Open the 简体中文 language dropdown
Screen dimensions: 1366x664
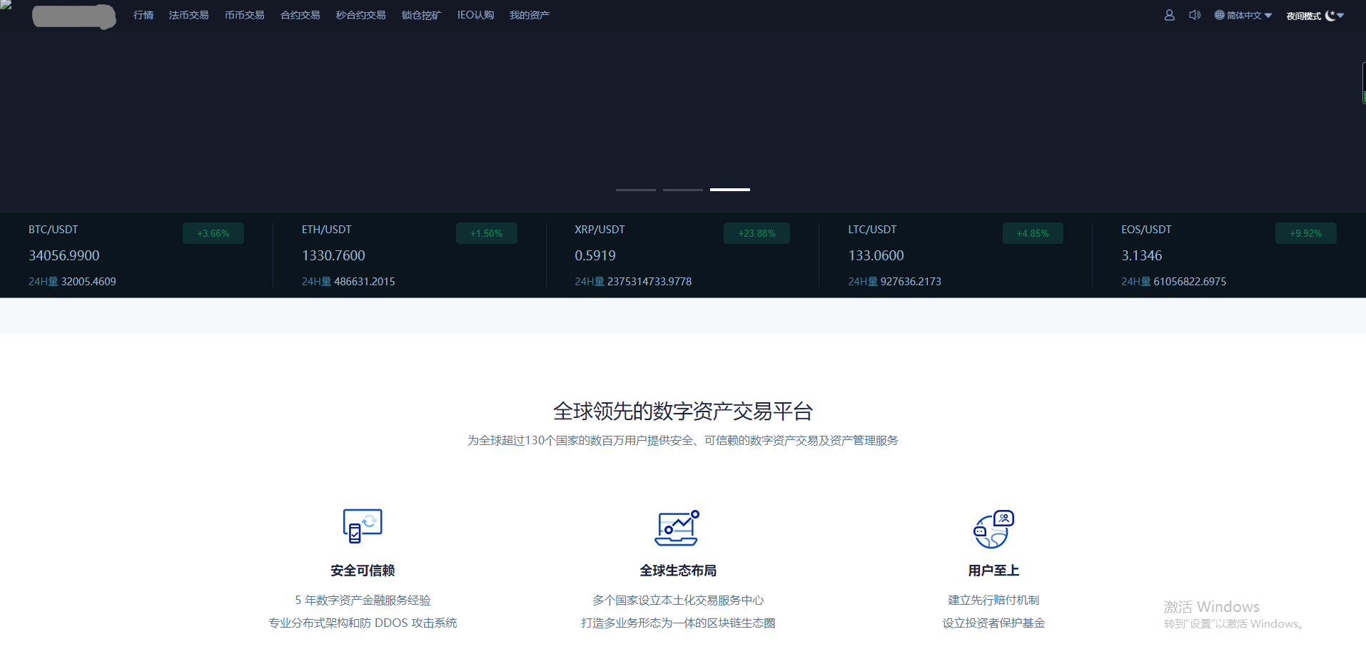tap(1243, 15)
